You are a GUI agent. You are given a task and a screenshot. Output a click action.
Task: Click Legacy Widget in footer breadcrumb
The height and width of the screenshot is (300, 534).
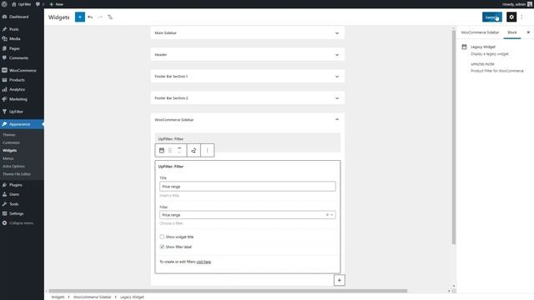(132, 297)
